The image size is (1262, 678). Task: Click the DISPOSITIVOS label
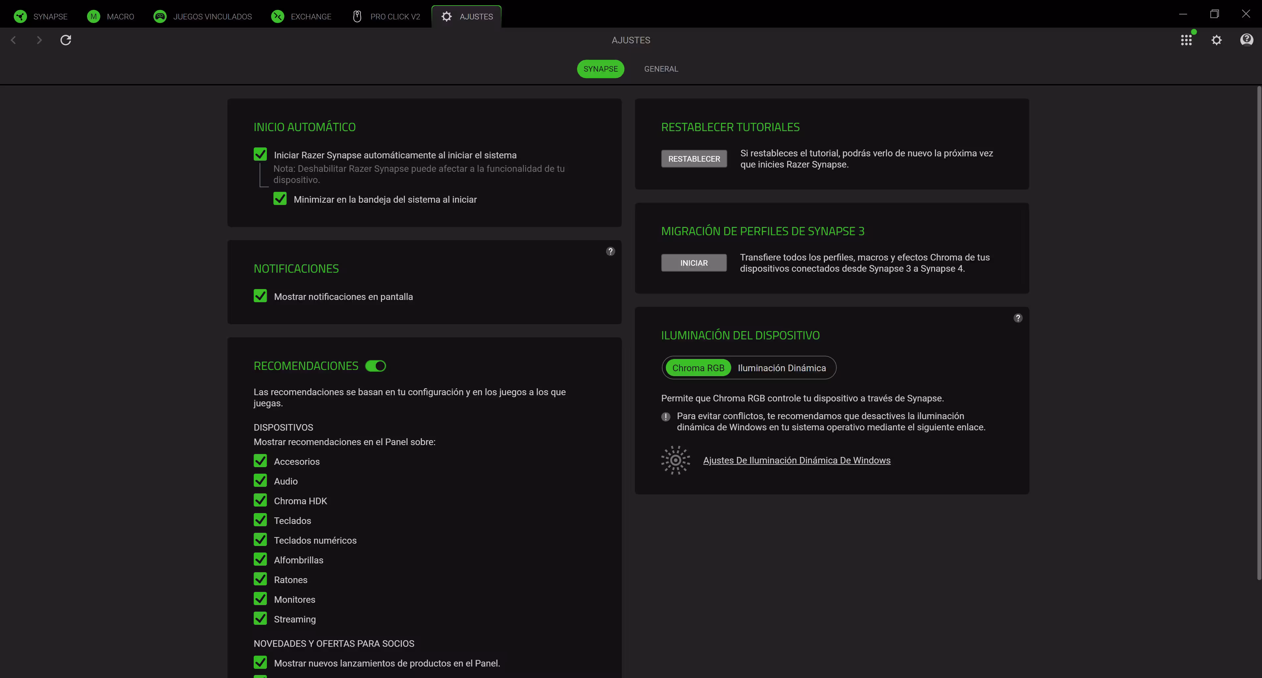[283, 427]
